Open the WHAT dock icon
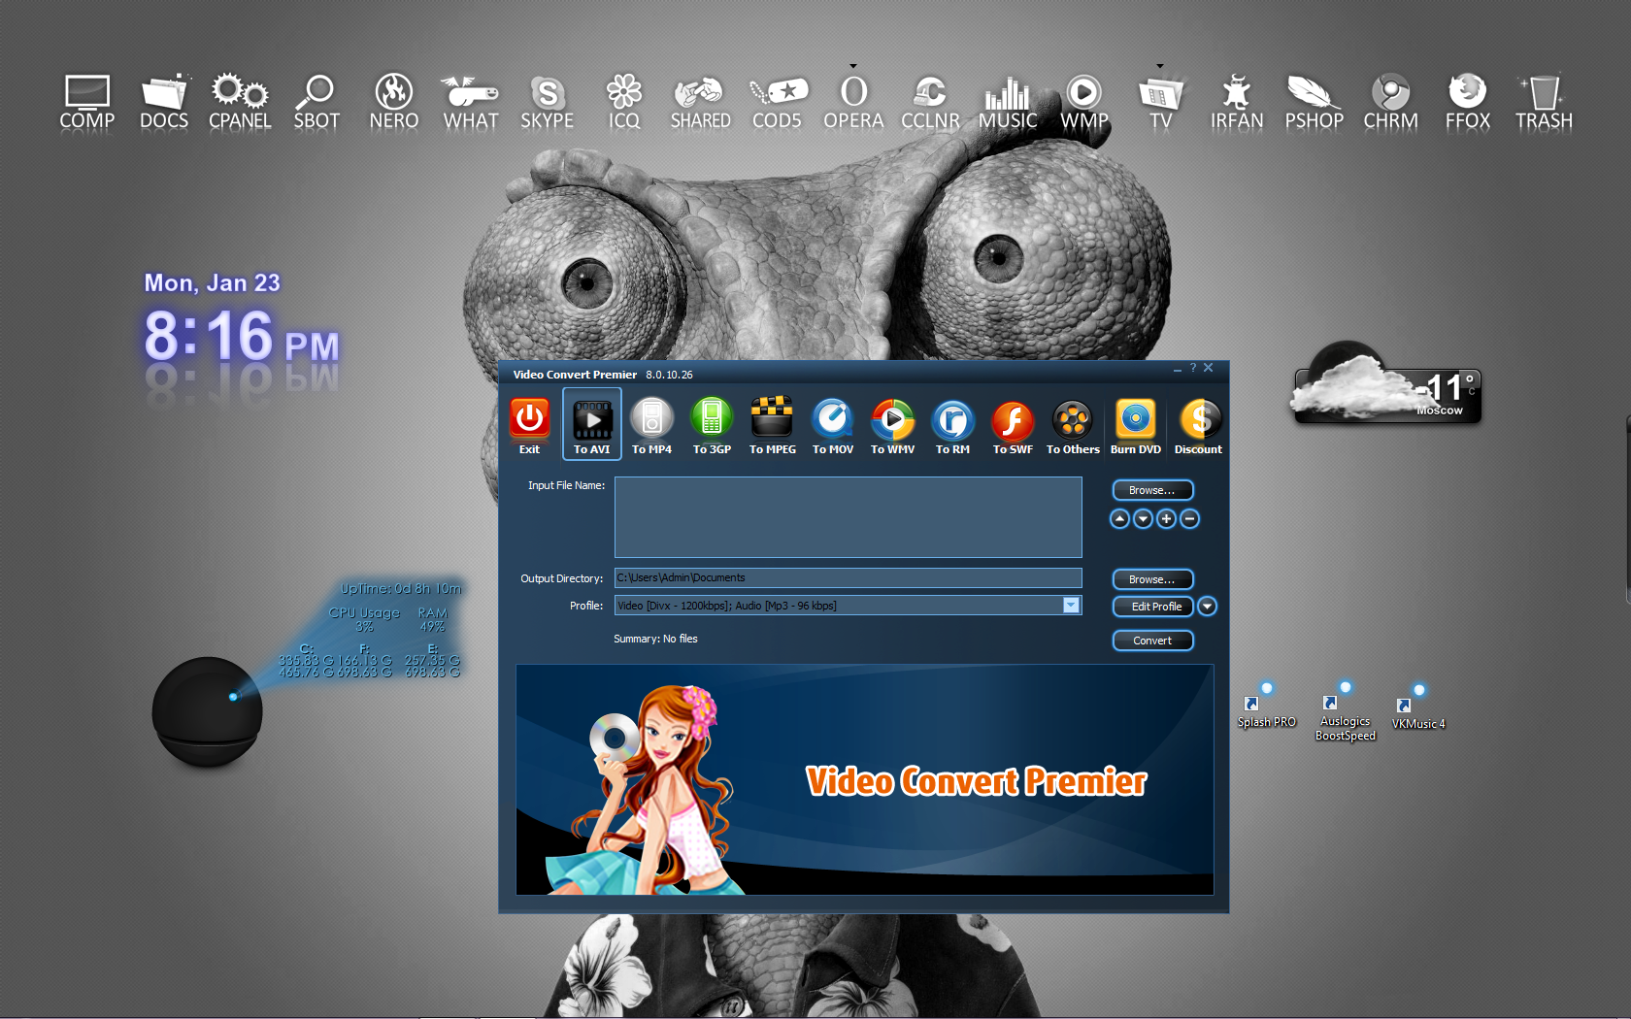Screen dimensions: 1631x1019 pyautogui.click(x=471, y=102)
